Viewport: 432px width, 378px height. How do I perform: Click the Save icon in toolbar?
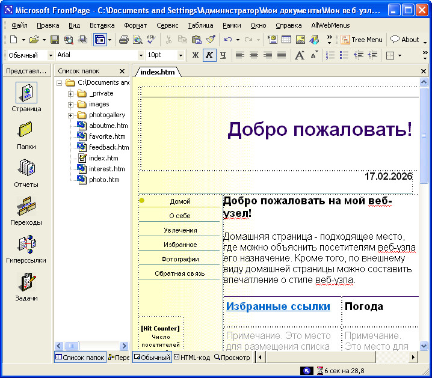(55, 40)
